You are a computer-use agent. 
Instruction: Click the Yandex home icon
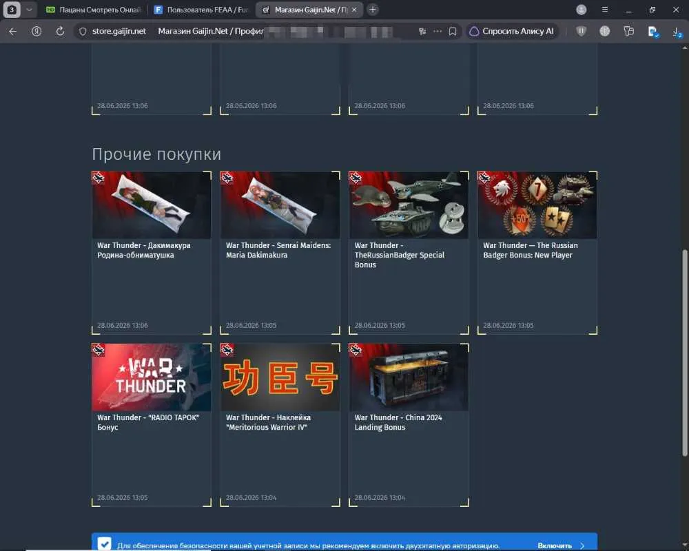tap(37, 31)
